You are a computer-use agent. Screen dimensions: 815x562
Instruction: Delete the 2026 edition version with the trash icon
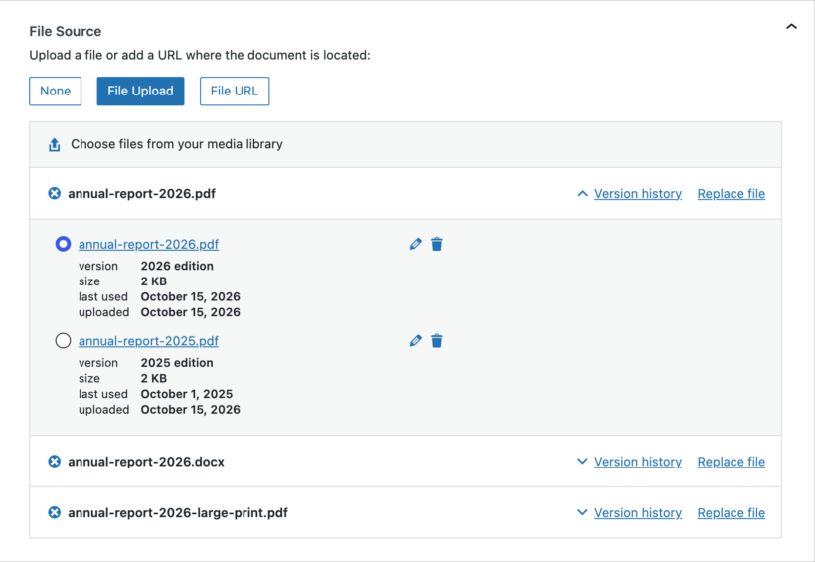point(437,244)
